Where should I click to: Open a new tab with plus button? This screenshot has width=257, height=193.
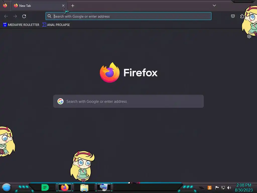(x=73, y=6)
